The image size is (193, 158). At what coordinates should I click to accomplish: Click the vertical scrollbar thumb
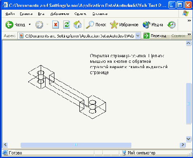click(x=189, y=104)
